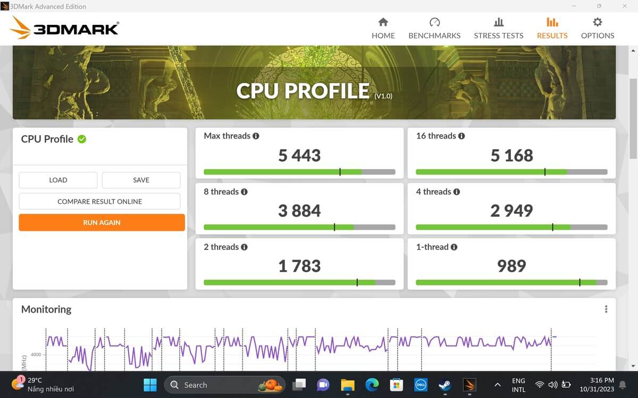This screenshot has width=638, height=398.
Task: Go to the STRESS TESTS tab
Action: point(499,29)
